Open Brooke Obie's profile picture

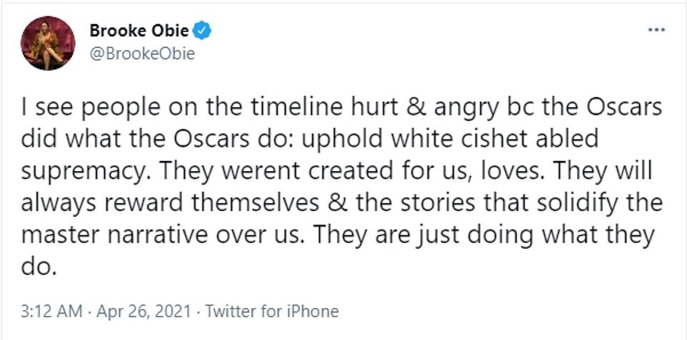click(x=48, y=43)
